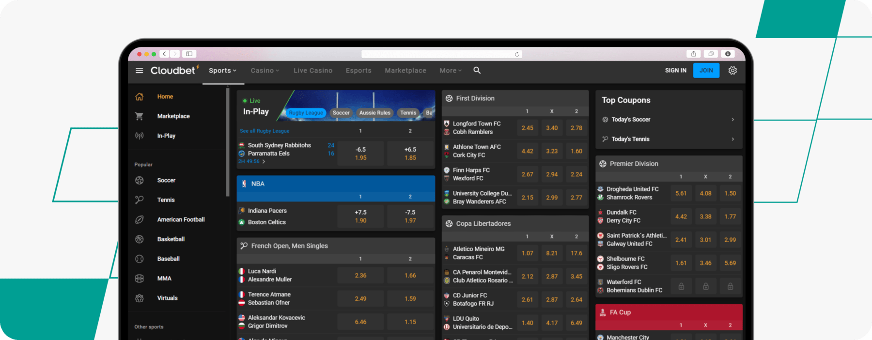Click the browser tabs overview icon
The height and width of the screenshot is (340, 872).
click(711, 54)
